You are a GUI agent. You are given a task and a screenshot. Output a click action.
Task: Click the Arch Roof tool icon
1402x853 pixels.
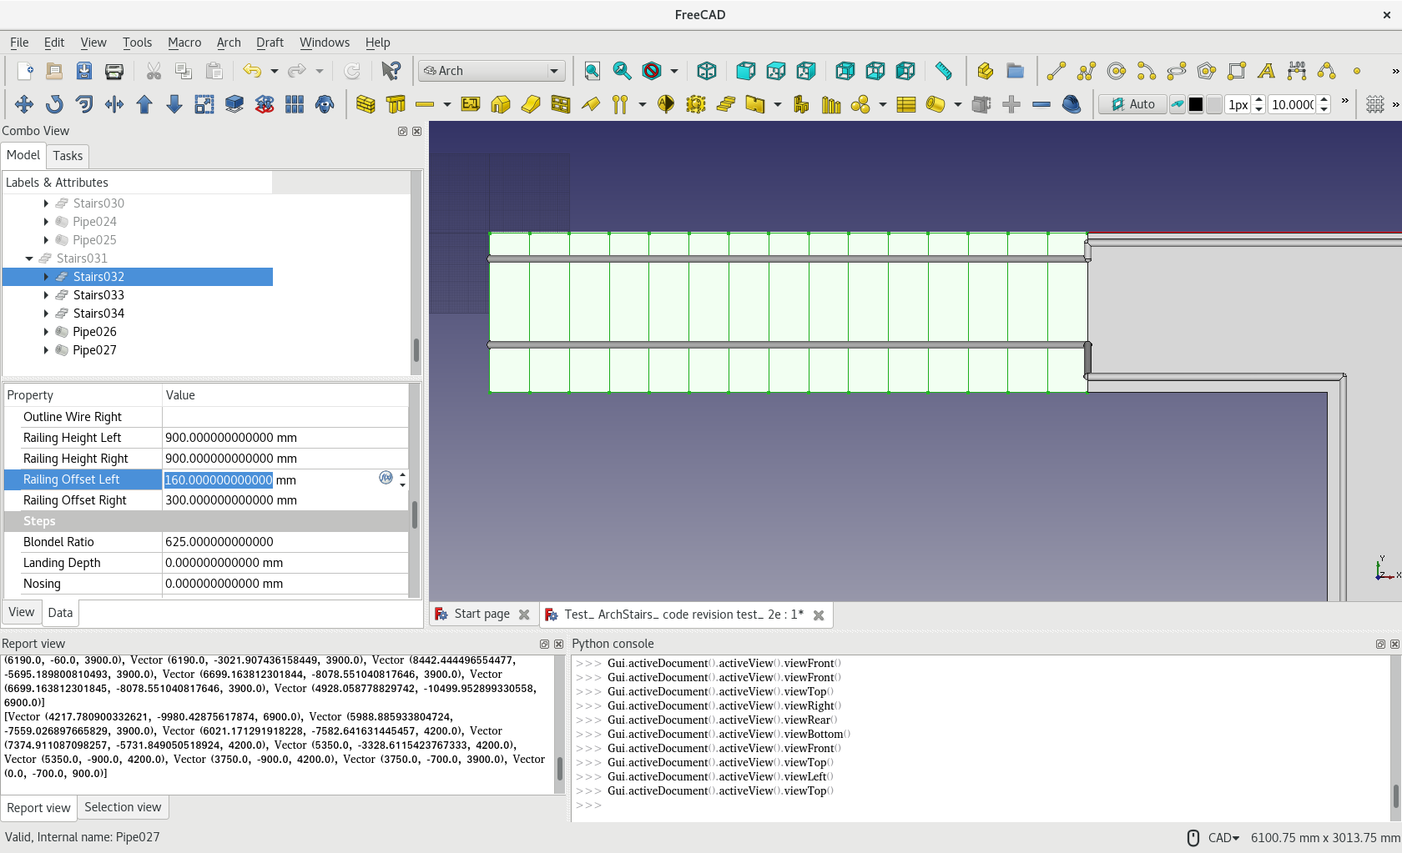tap(591, 104)
